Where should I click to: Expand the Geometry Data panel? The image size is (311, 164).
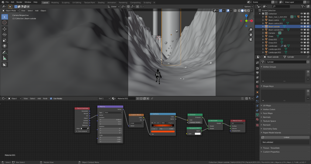[x=270, y=129]
